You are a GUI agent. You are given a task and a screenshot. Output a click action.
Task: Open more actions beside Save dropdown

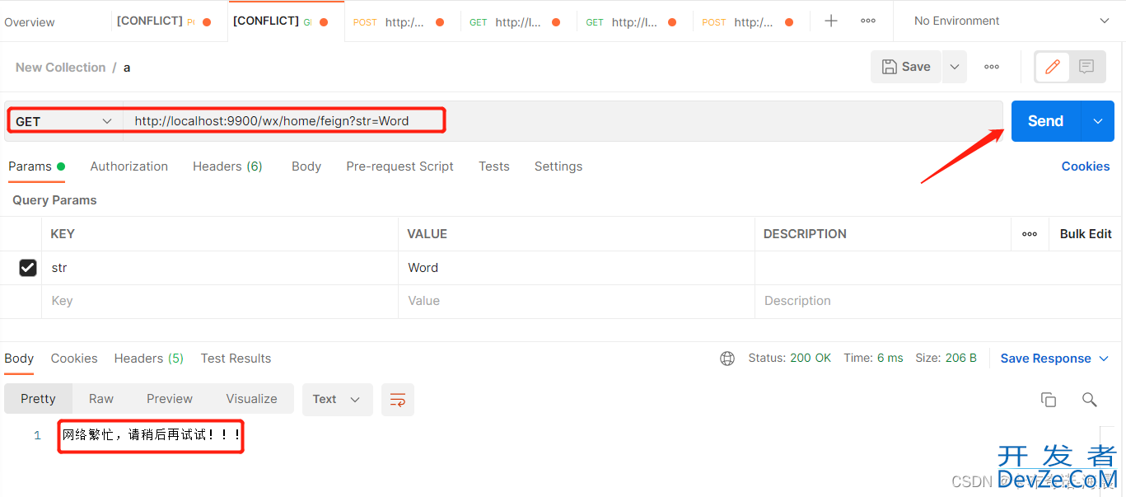[x=992, y=67]
